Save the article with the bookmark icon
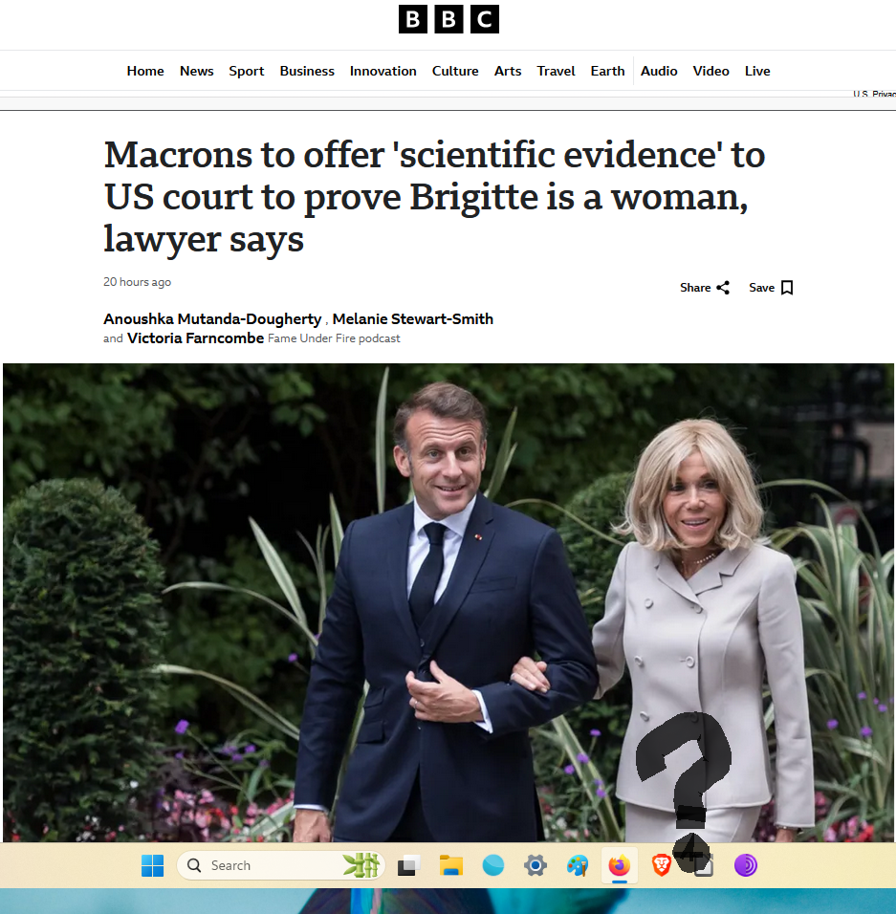 pyautogui.click(x=787, y=288)
